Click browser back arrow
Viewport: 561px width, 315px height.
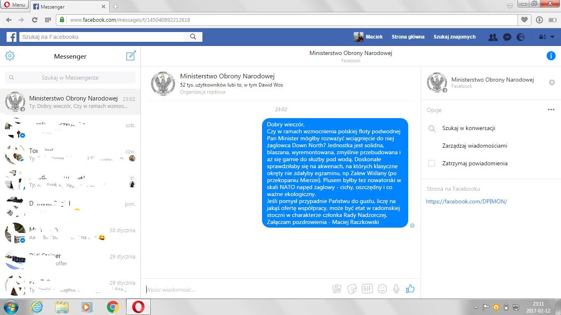pos(9,20)
